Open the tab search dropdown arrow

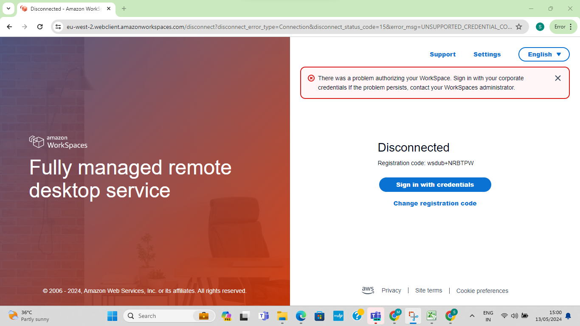(8, 8)
